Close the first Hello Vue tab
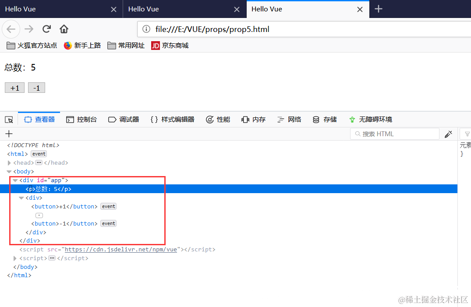471x307 pixels. [113, 9]
